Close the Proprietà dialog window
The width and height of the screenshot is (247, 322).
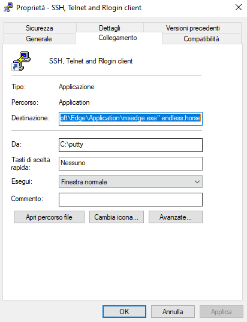[239, 8]
